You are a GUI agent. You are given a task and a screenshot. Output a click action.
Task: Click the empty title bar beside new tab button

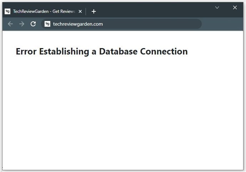coord(153,11)
